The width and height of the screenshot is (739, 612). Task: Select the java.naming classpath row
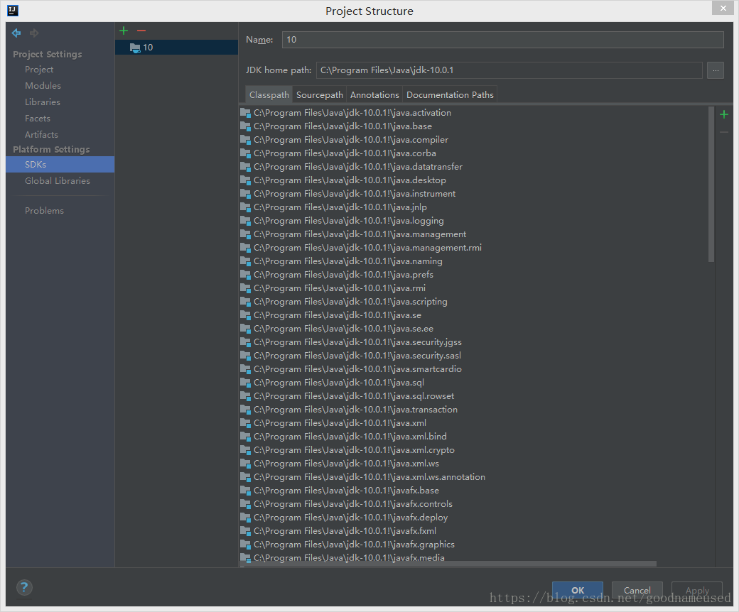(474, 261)
